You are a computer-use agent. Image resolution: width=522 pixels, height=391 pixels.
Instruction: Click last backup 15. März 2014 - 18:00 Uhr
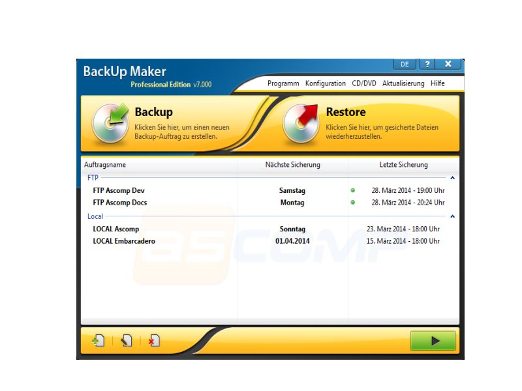(403, 241)
